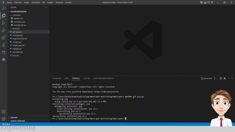Viewport: 235px width, 132px height.
Task: Close the terminal panel
Action: [x=232, y=78]
